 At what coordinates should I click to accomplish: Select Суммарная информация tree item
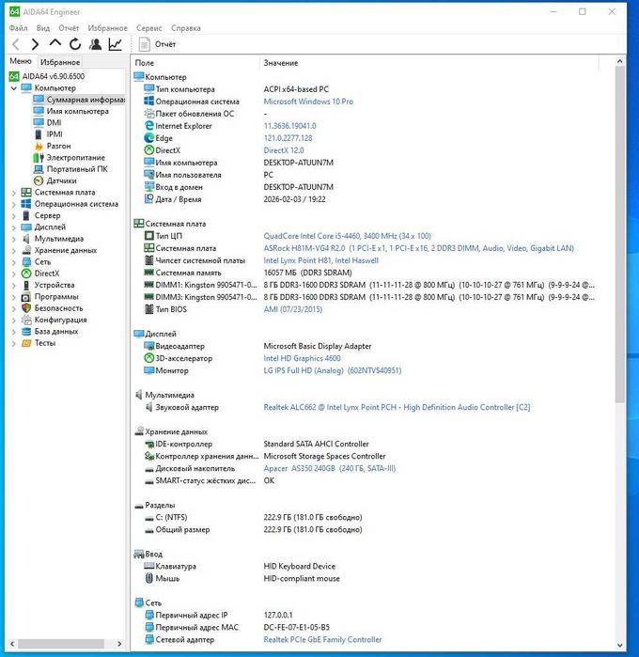pyautogui.click(x=80, y=100)
